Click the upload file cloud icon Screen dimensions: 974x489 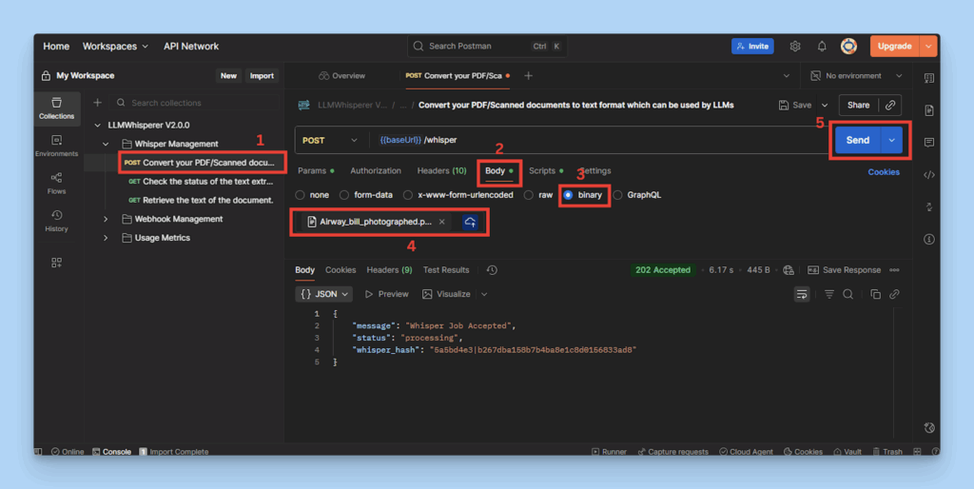click(471, 222)
